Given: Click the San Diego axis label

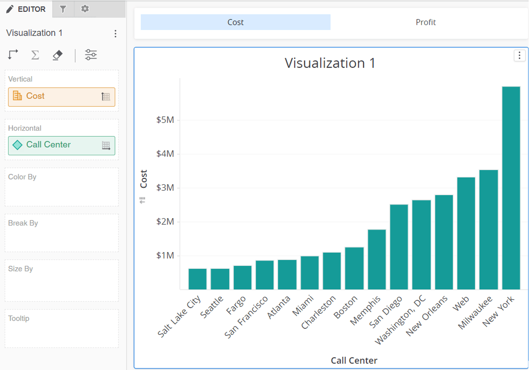Looking at the screenshot, I should (386, 312).
